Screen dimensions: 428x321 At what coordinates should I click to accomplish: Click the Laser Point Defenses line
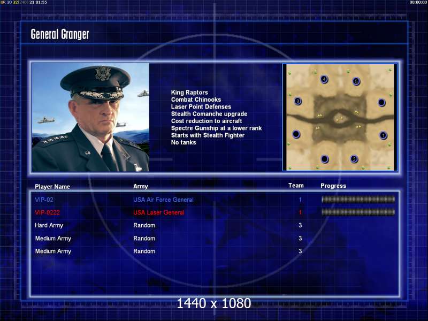pos(201,106)
